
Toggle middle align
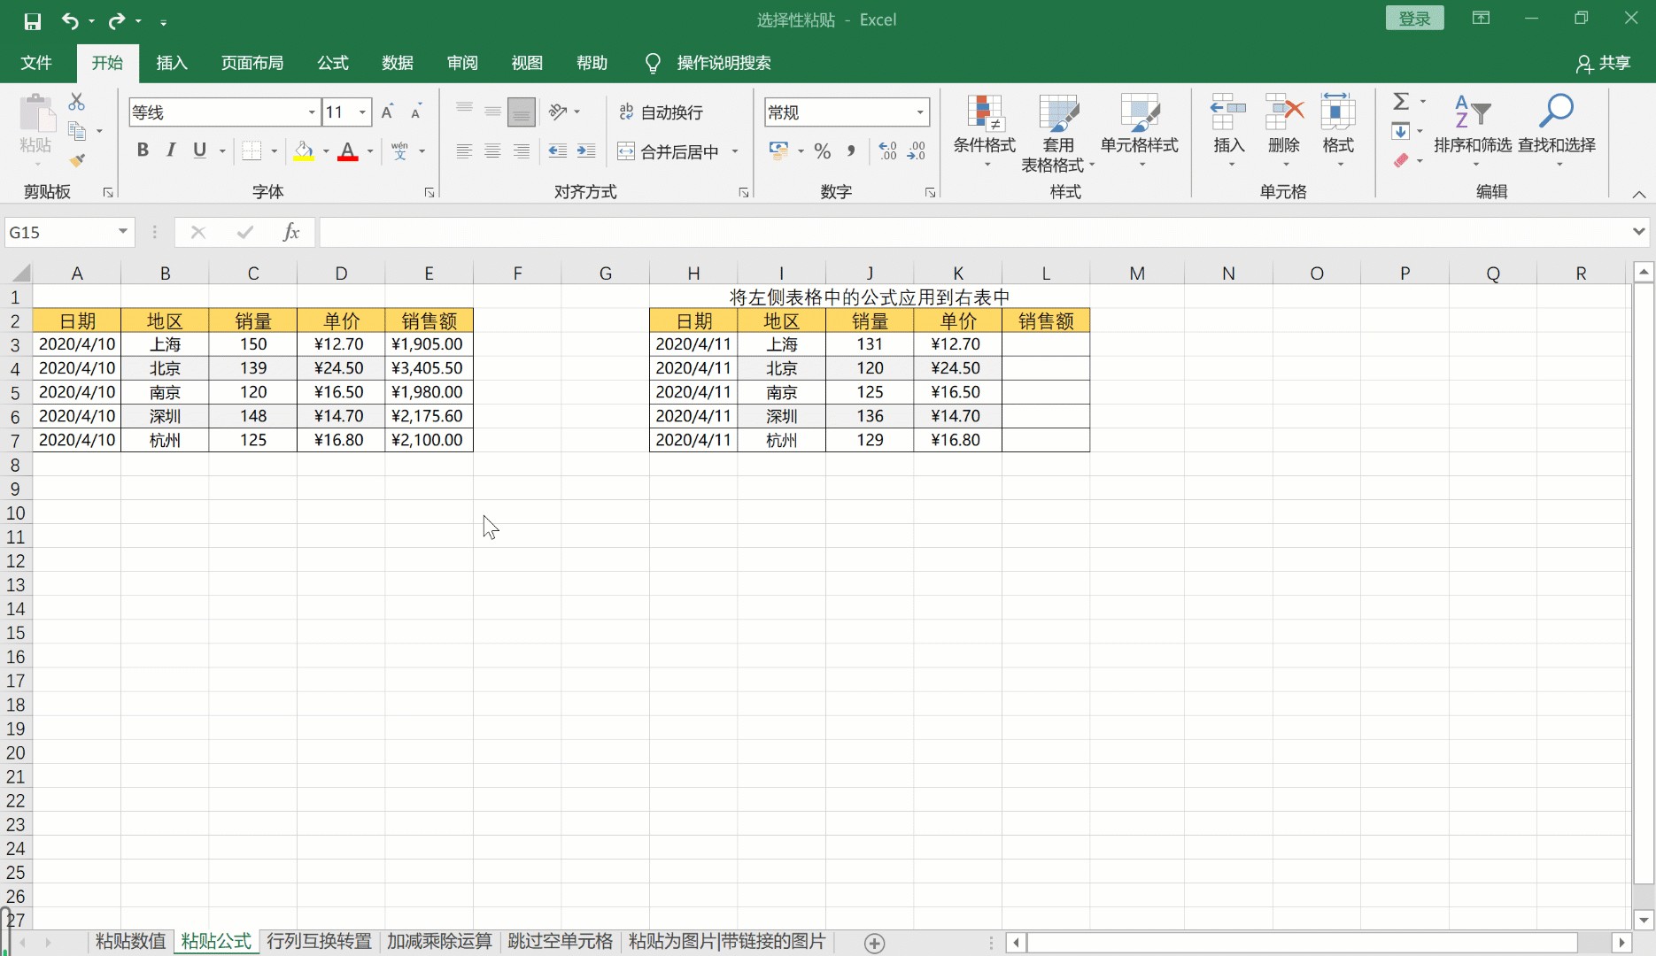(x=493, y=112)
